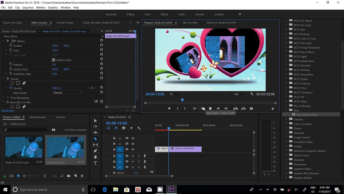The width and height of the screenshot is (344, 194).
Task: Click the Go to In button
Action: coord(195,109)
